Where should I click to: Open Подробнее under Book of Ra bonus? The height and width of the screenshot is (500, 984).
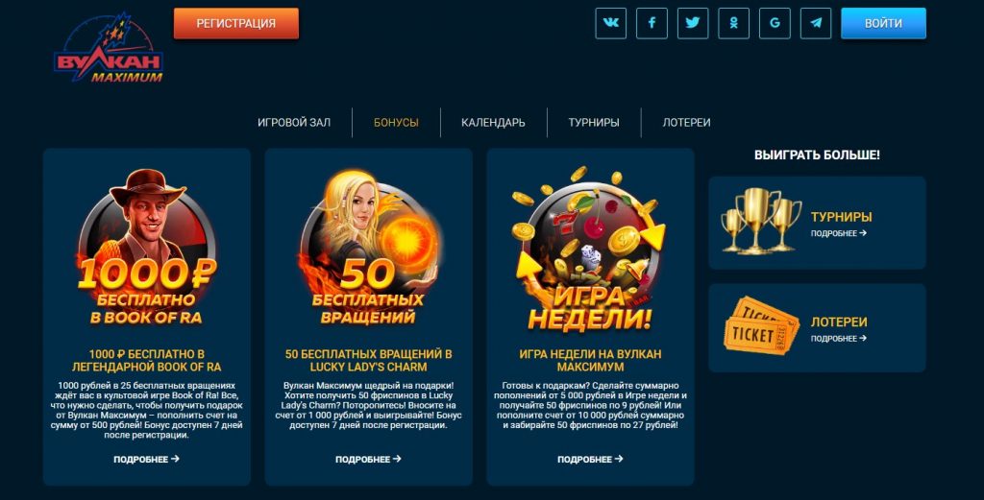pos(146,460)
